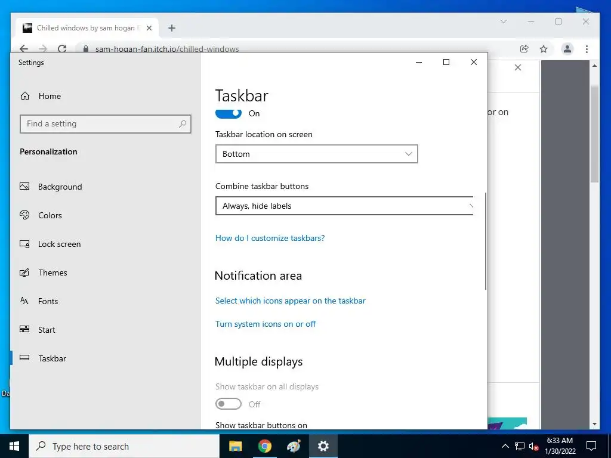Viewport: 611px width, 458px height.
Task: Toggle Show taskbar on all displays
Action: coord(229,404)
